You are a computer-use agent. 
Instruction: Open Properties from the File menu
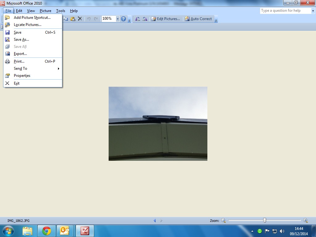point(33,76)
